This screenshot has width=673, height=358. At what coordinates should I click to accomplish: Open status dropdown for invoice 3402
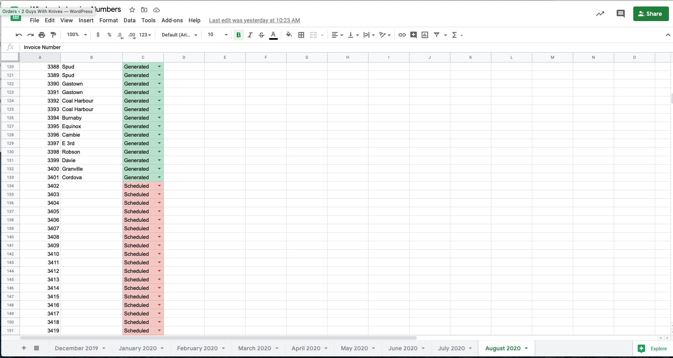159,186
